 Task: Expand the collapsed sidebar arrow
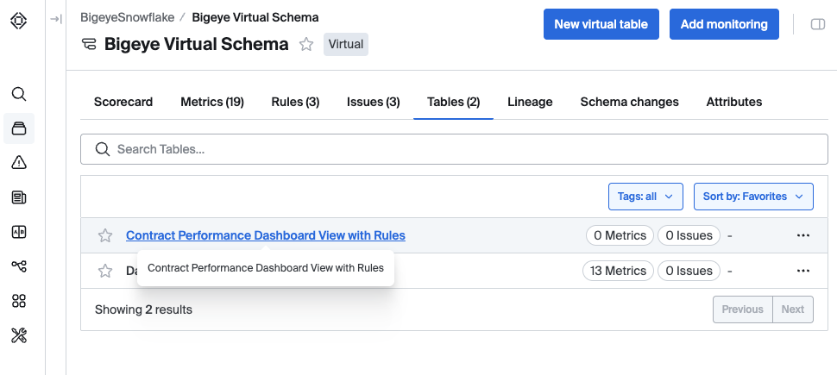pos(56,19)
